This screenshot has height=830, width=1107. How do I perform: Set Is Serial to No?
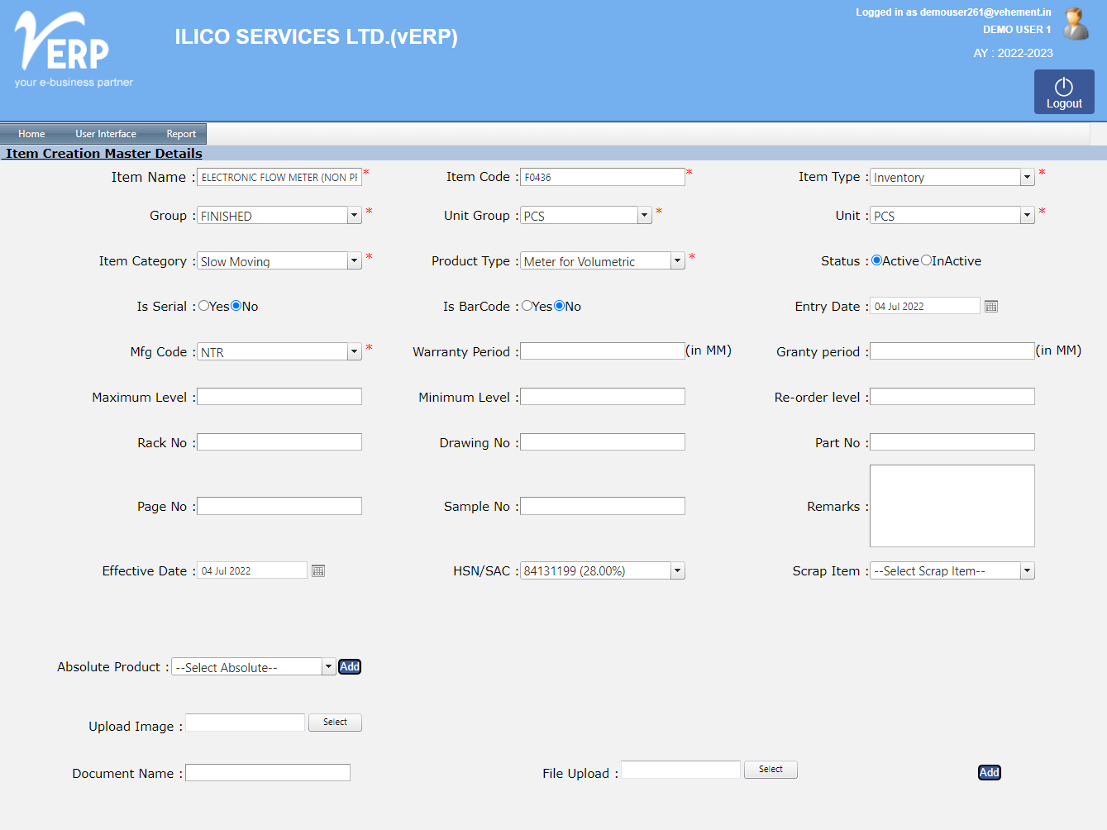(x=236, y=306)
